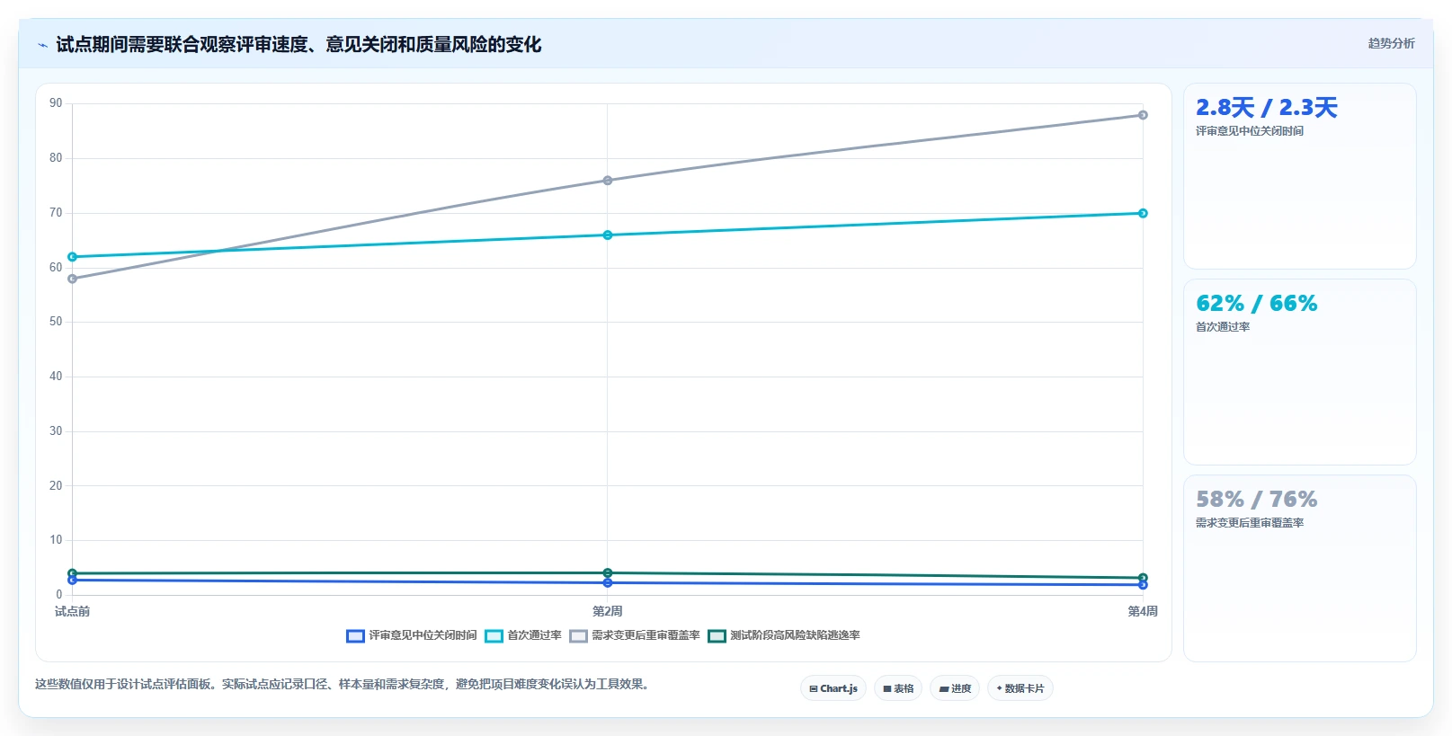Select the cyan 首次通过率 point at 第4周
The height and width of the screenshot is (736, 1452).
coord(1143,213)
